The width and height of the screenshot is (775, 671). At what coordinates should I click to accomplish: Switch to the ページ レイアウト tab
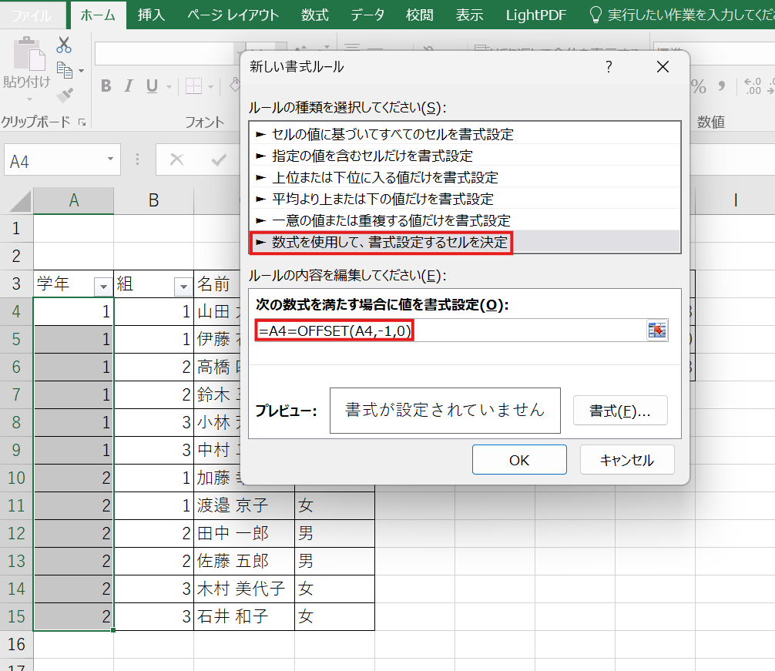pyautogui.click(x=233, y=15)
